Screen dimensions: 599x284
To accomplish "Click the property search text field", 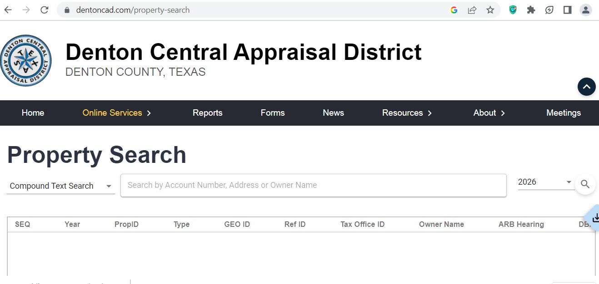I will coord(313,185).
